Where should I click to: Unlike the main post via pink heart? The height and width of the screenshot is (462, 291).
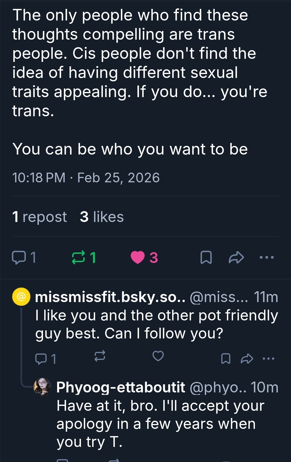(x=138, y=257)
